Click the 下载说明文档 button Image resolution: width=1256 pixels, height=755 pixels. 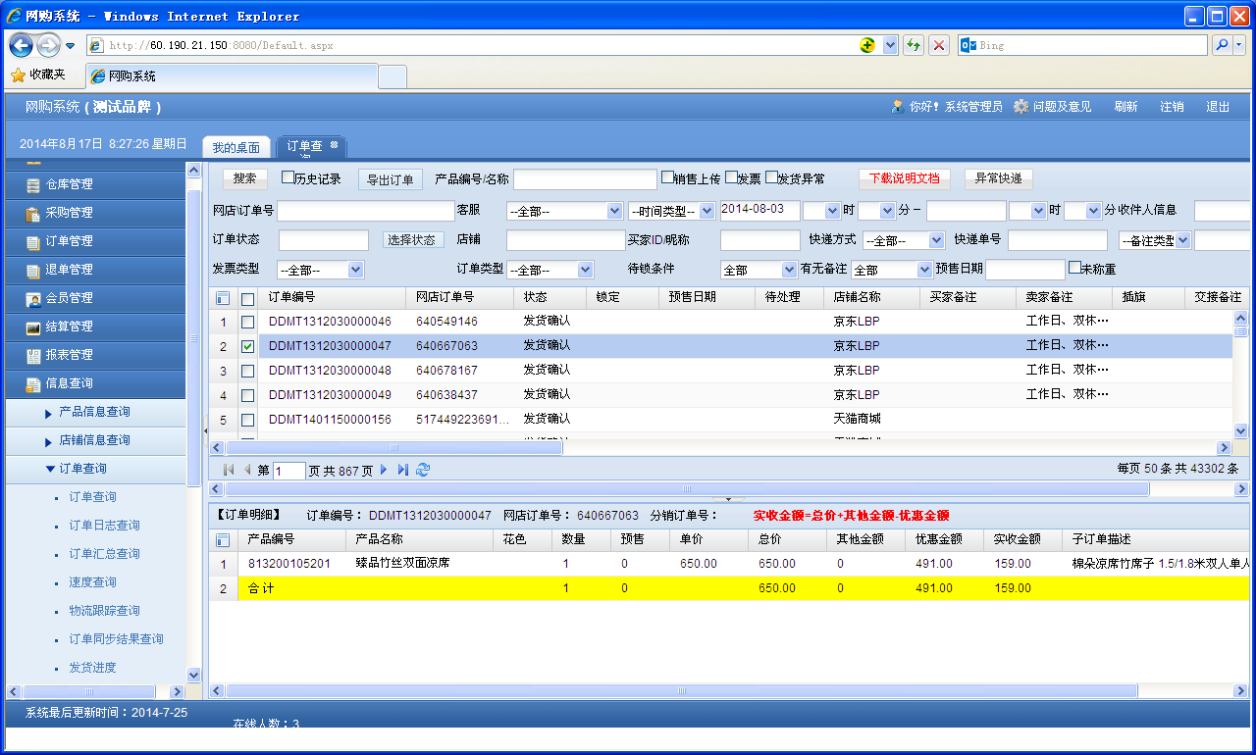pos(904,178)
